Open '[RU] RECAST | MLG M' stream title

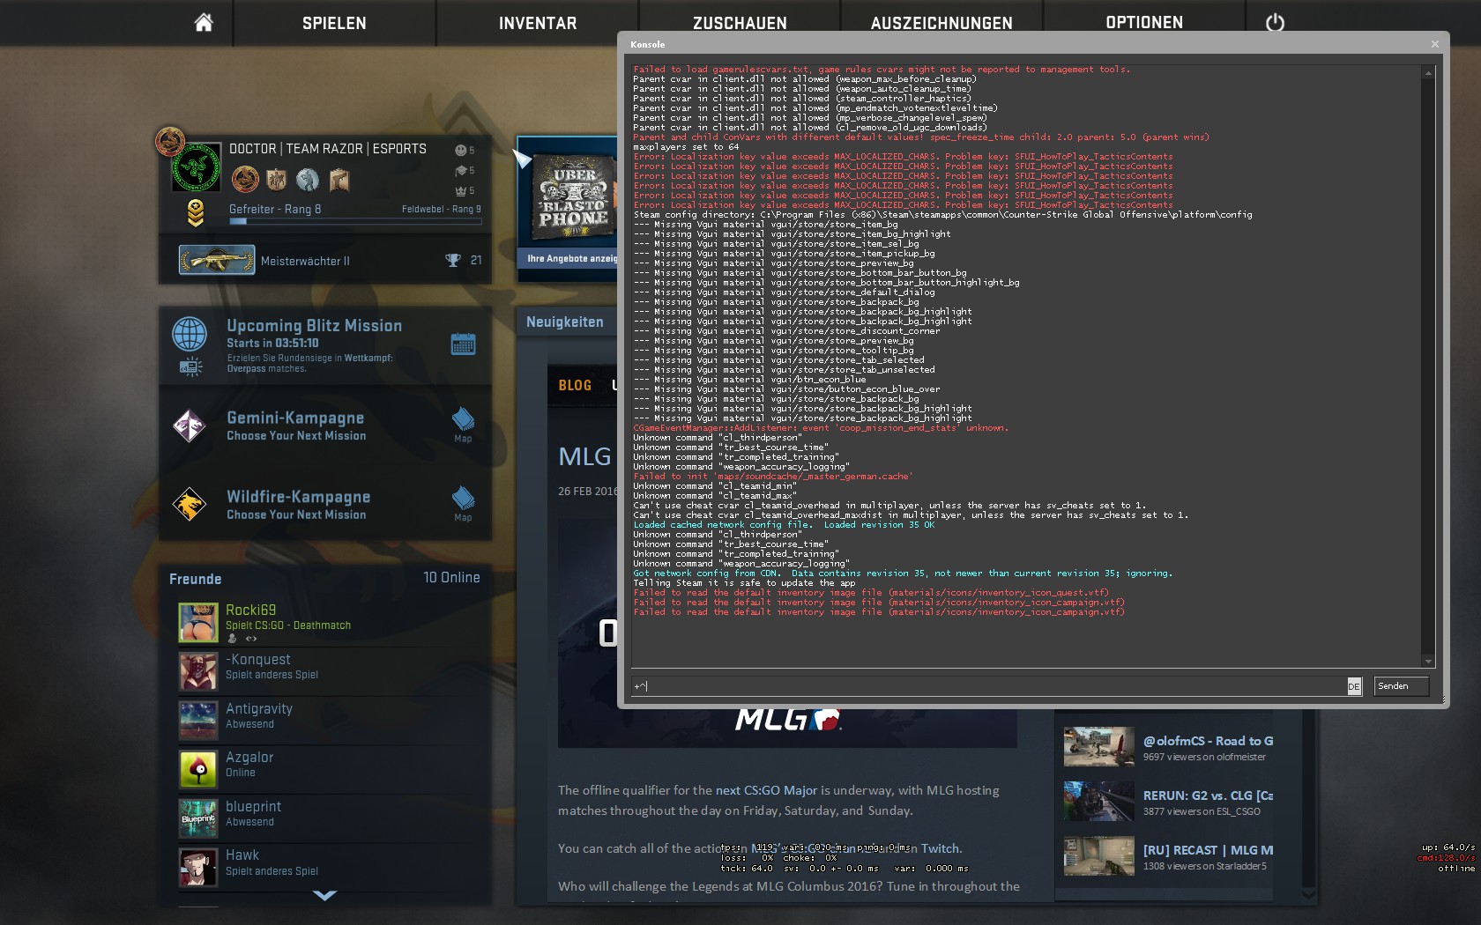pyautogui.click(x=1208, y=850)
